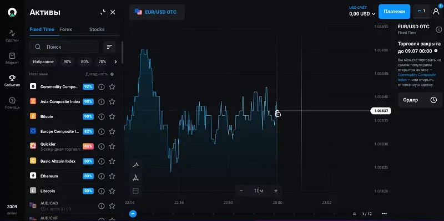
Task: Open the user profile icon
Action: click(x=436, y=11)
